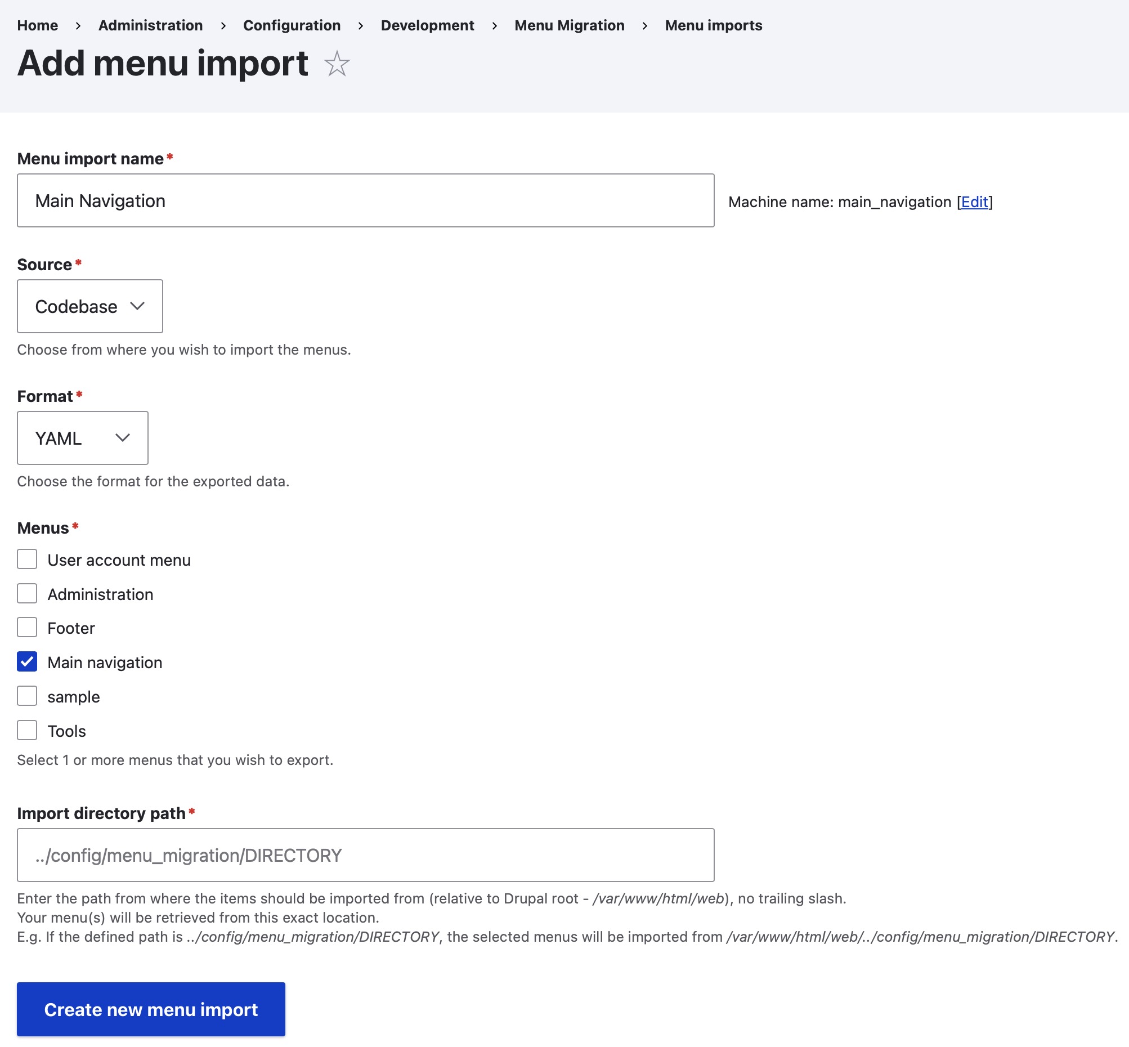Click the Menu import name field
Viewport: 1129px width, 1047px height.
click(365, 200)
